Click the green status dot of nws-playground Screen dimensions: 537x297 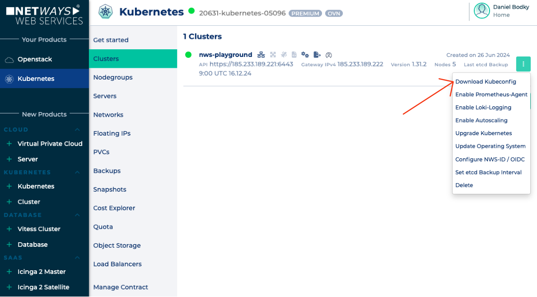point(188,55)
